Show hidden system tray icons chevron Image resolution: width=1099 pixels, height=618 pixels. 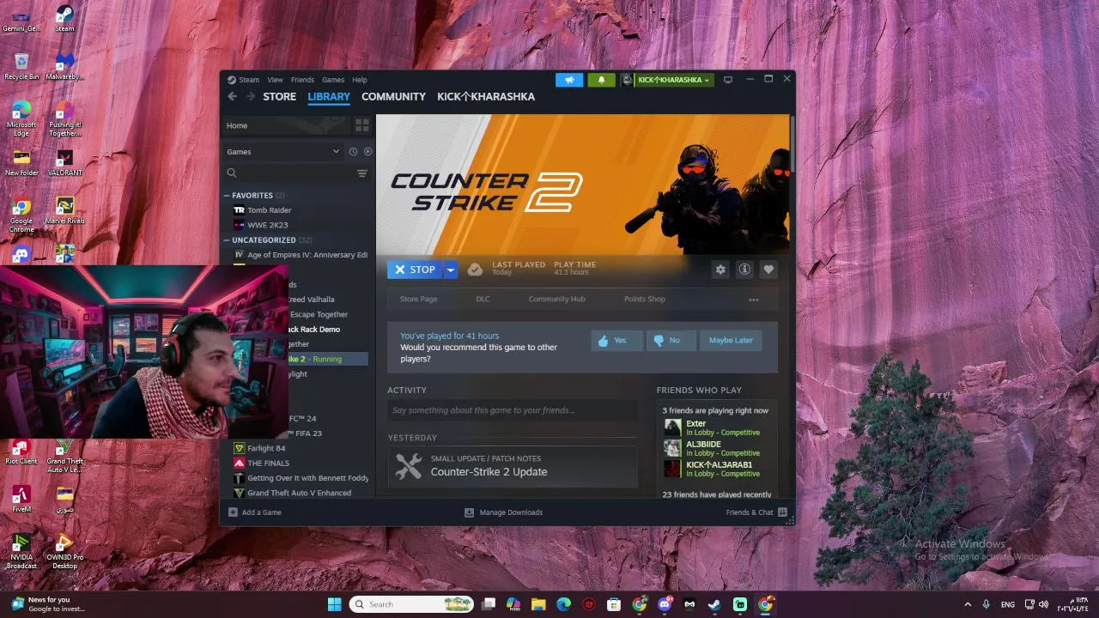968,604
